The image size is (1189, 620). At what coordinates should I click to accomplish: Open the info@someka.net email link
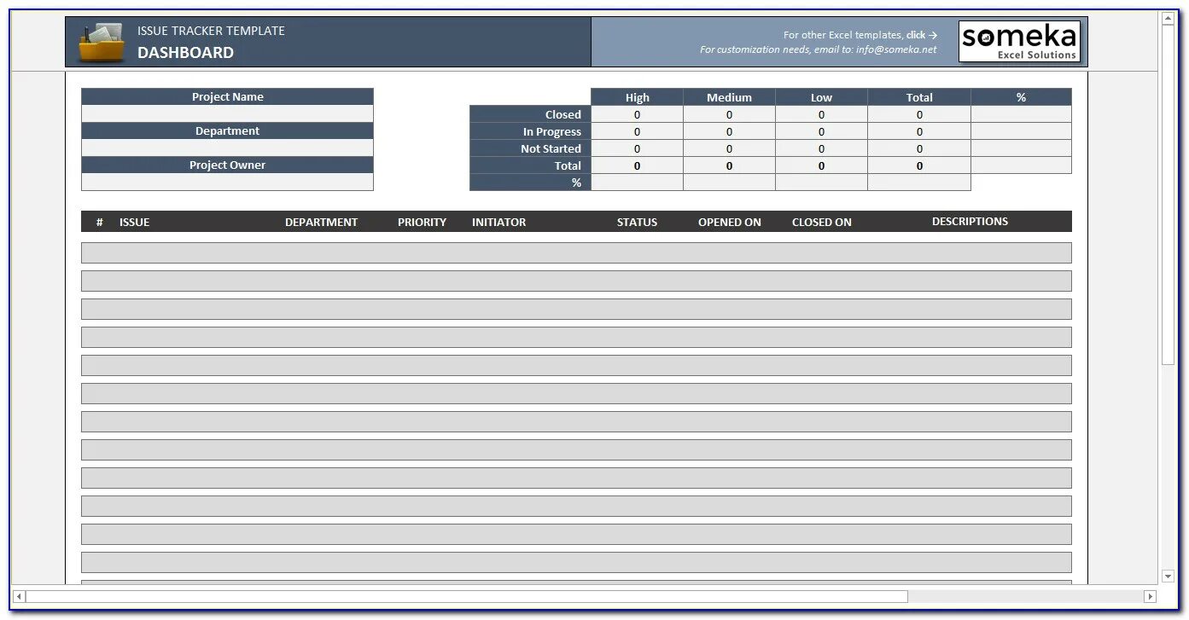click(896, 49)
